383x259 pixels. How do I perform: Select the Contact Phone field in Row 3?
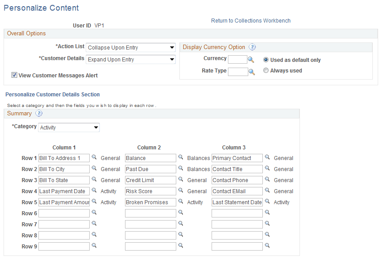tap(237, 180)
